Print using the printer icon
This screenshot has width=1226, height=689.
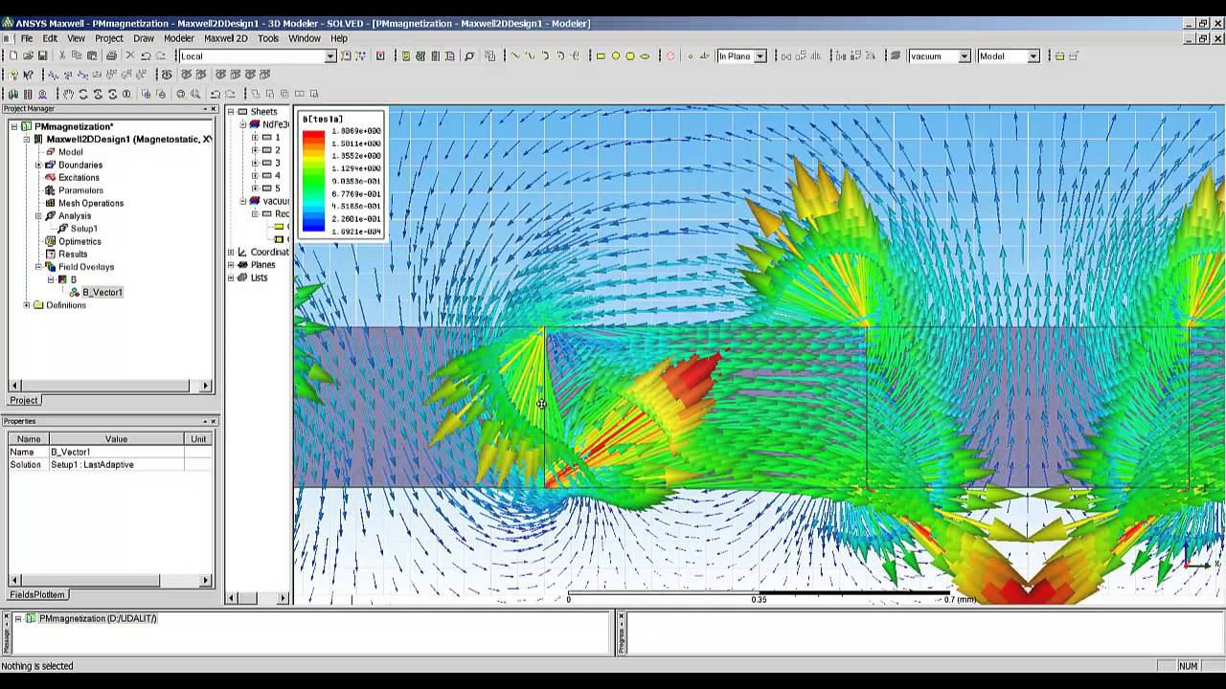click(x=111, y=56)
